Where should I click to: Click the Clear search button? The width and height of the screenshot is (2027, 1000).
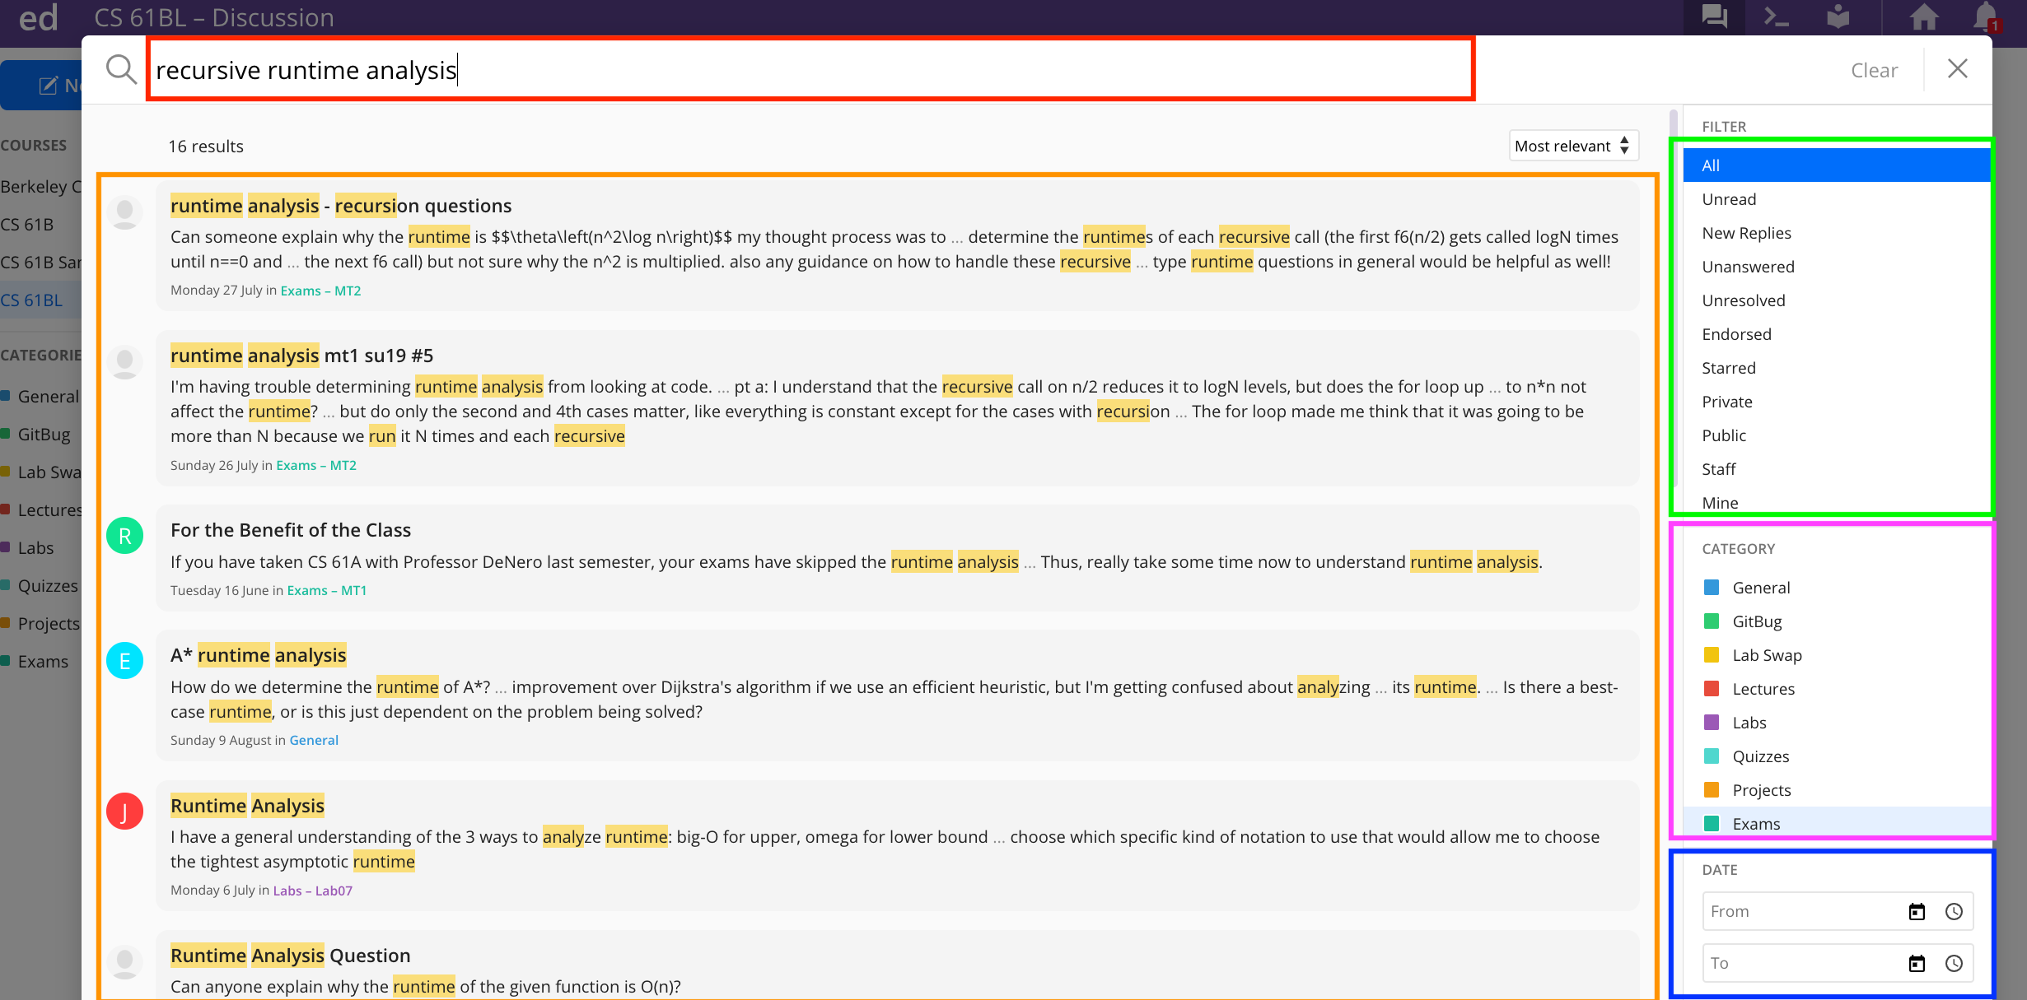[1874, 70]
